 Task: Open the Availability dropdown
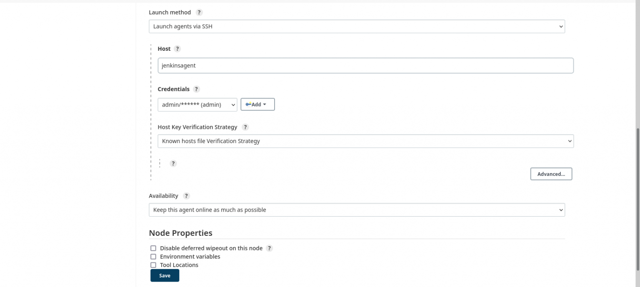[x=356, y=210]
